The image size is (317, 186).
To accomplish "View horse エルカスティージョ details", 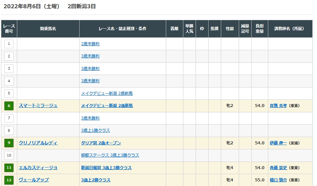I will [x=38, y=168].
